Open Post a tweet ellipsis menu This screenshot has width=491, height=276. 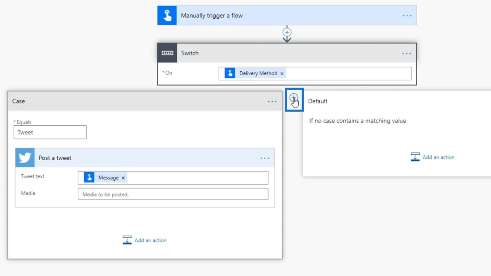(265, 158)
